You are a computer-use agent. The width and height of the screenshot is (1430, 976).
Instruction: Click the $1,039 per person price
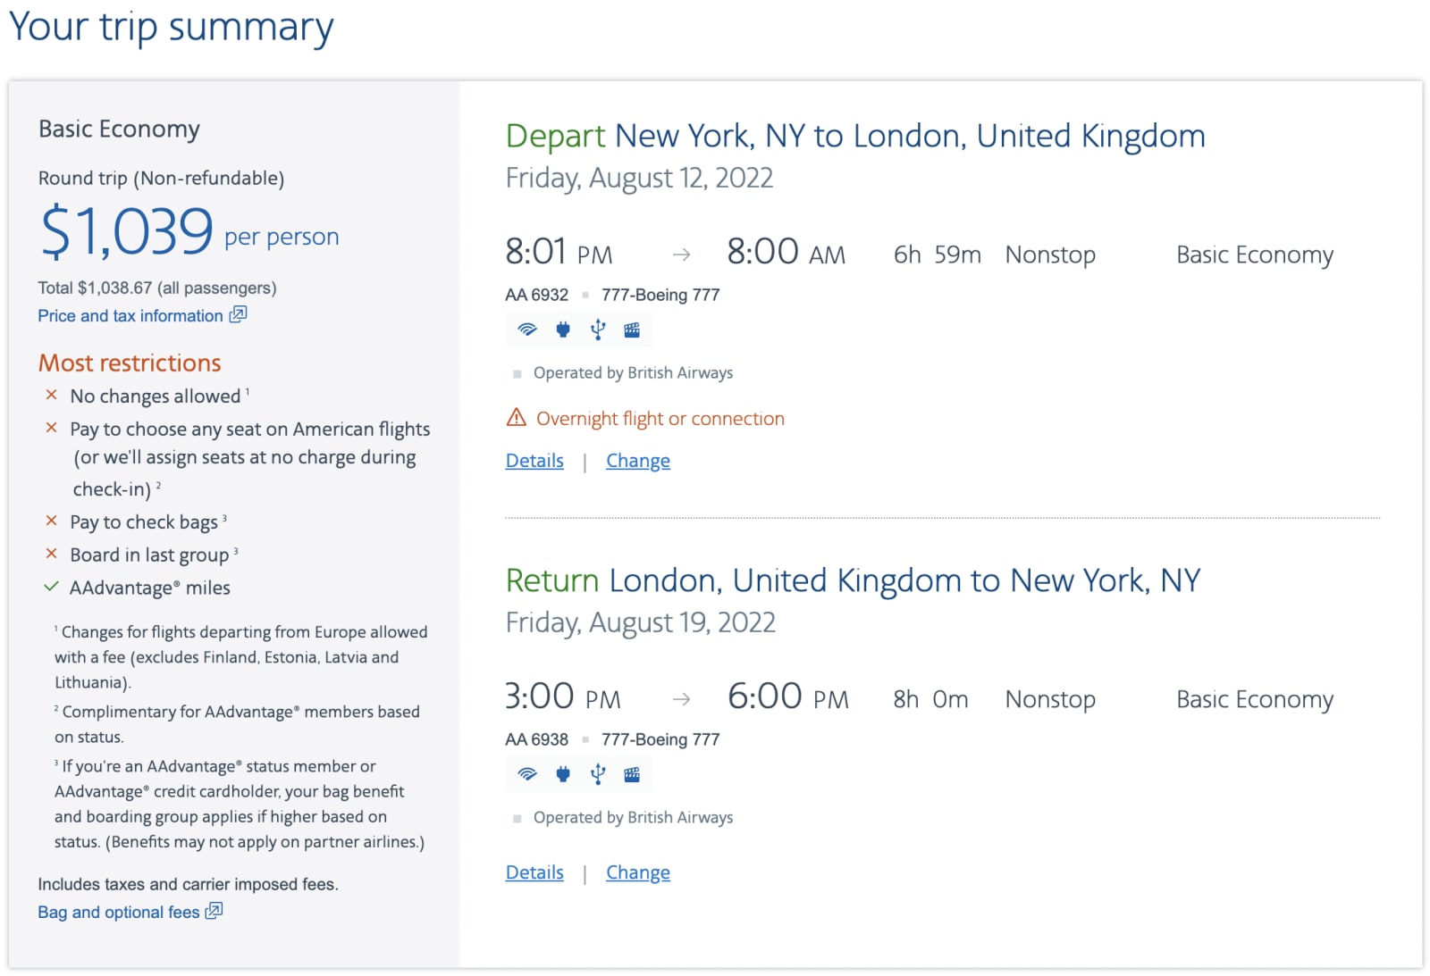(x=189, y=231)
